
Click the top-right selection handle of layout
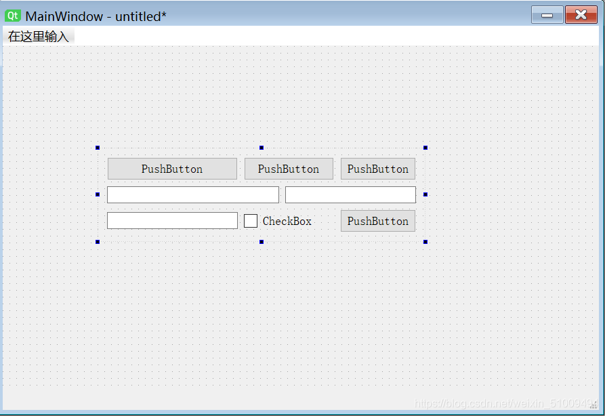click(x=425, y=148)
